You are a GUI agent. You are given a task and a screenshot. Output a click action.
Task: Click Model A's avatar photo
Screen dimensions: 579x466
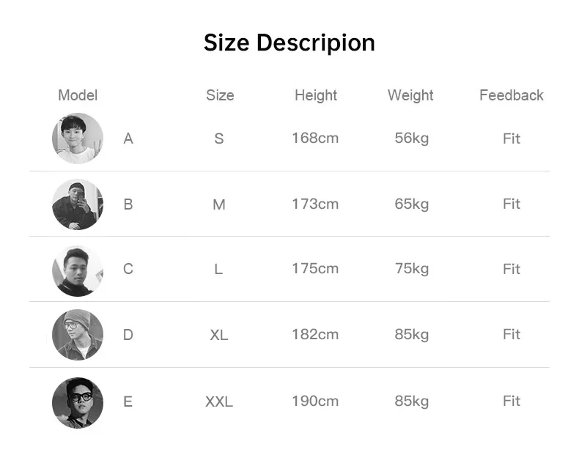(78, 138)
